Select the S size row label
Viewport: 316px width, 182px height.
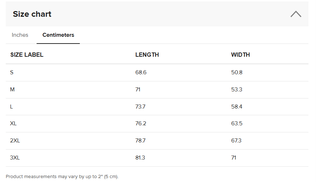12,72
